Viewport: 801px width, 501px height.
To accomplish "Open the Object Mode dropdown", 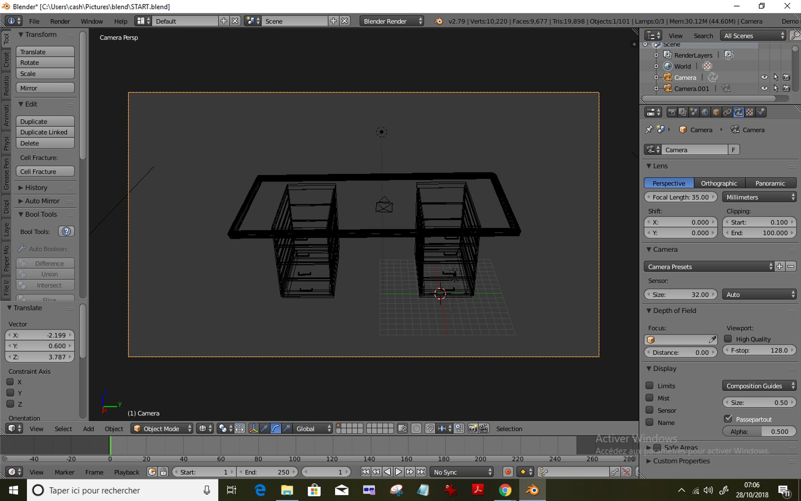I will [162, 429].
